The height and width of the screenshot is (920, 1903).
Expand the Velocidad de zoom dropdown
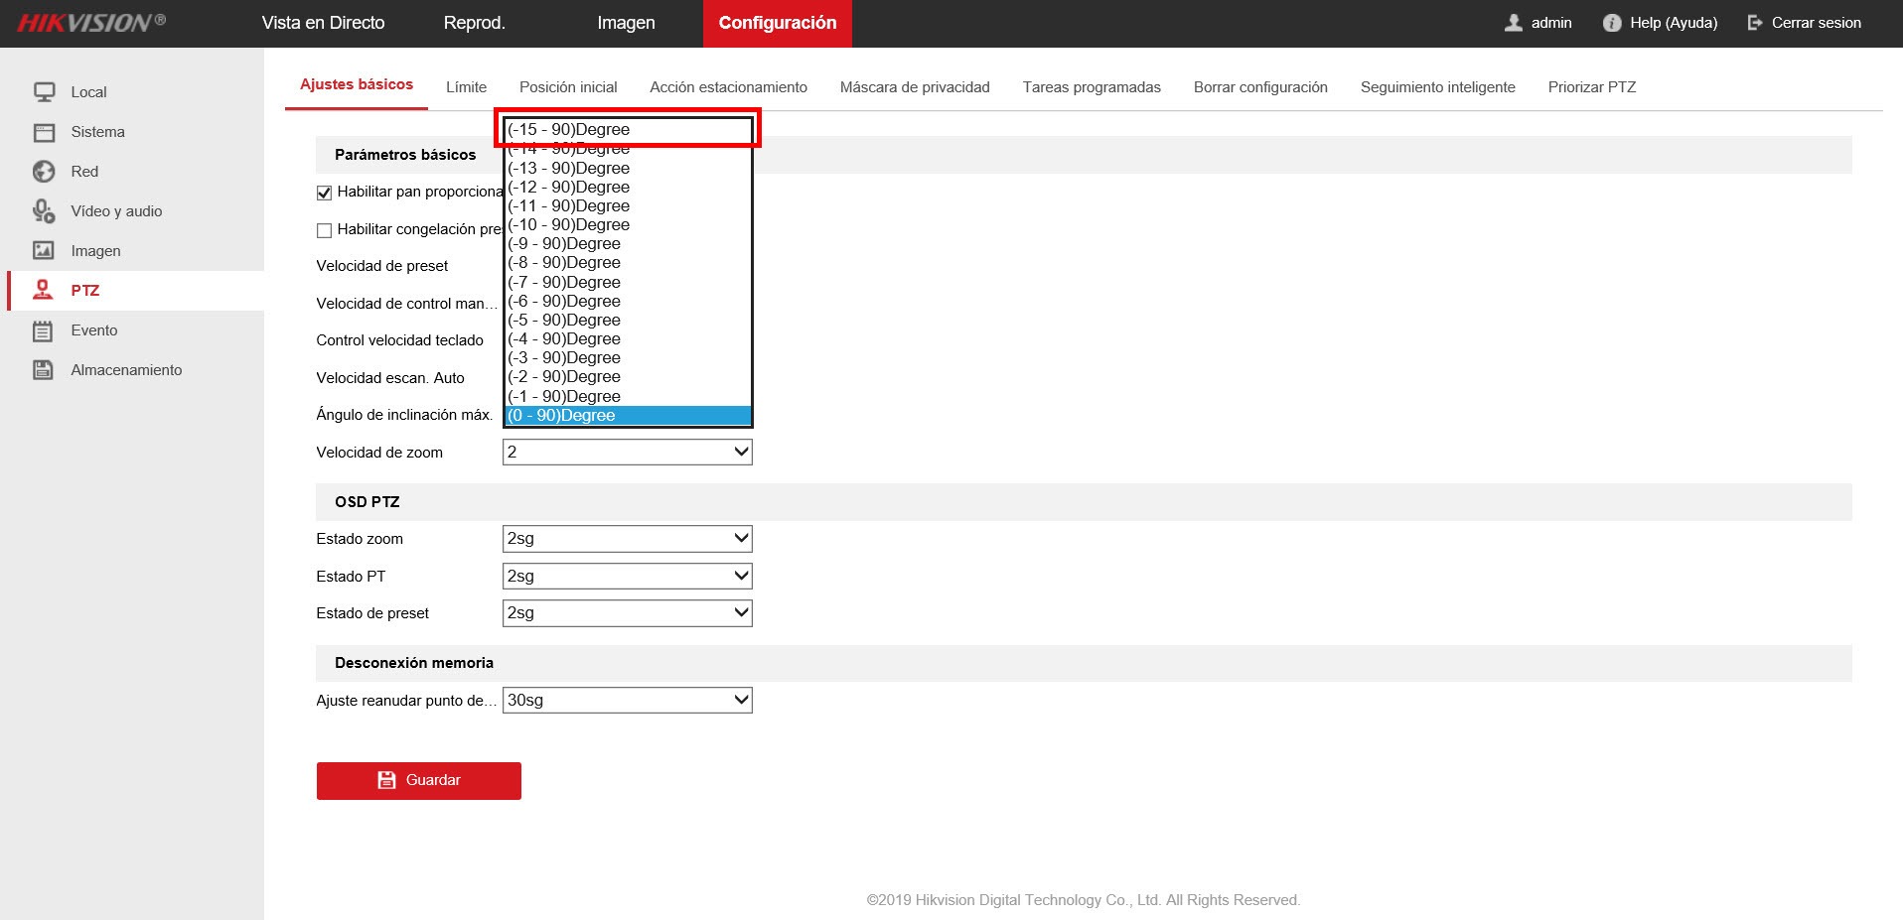coord(628,453)
